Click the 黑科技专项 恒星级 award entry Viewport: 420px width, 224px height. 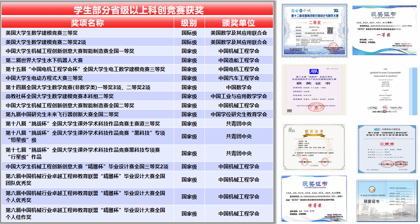coord(85,136)
